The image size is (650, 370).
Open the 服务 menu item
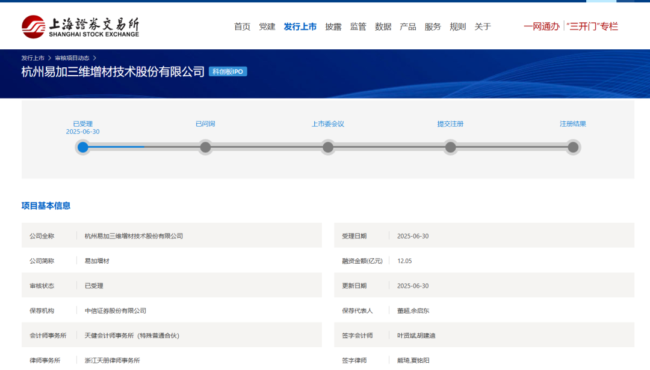pos(433,26)
